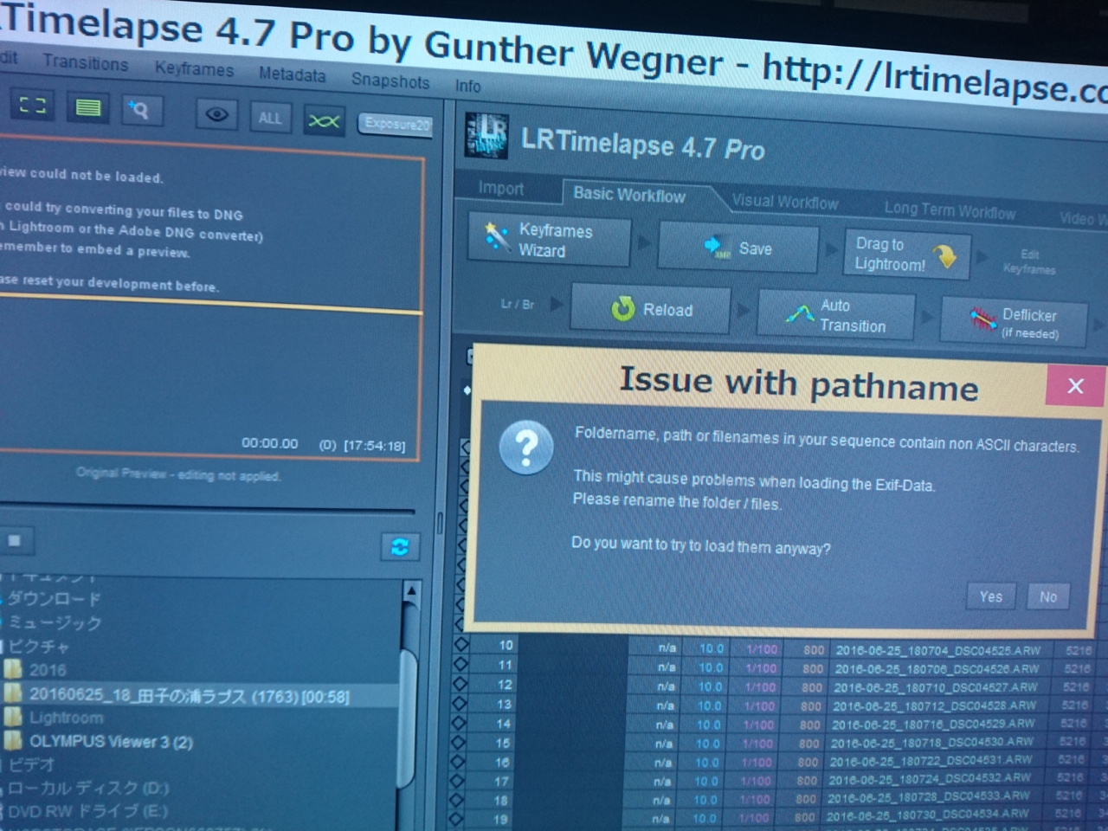Toggle the eye preview visibility icon
The image size is (1108, 831).
[216, 114]
